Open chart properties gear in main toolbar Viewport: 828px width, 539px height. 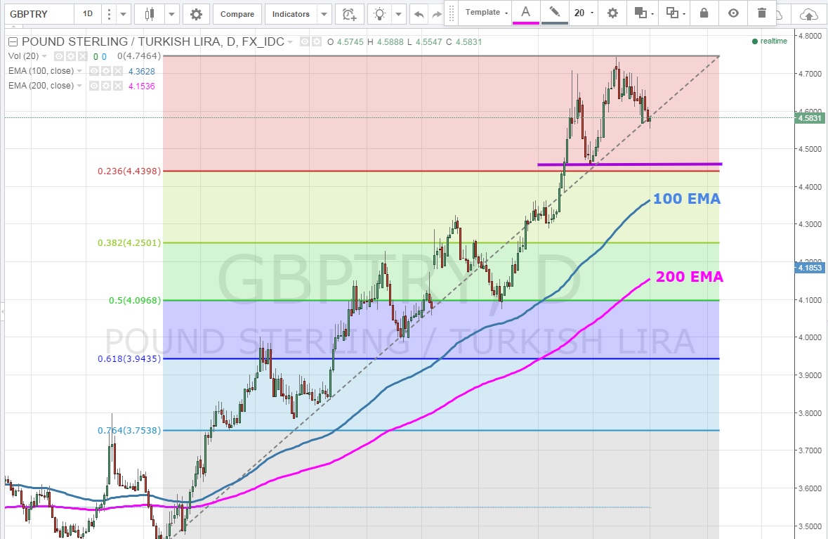point(197,14)
